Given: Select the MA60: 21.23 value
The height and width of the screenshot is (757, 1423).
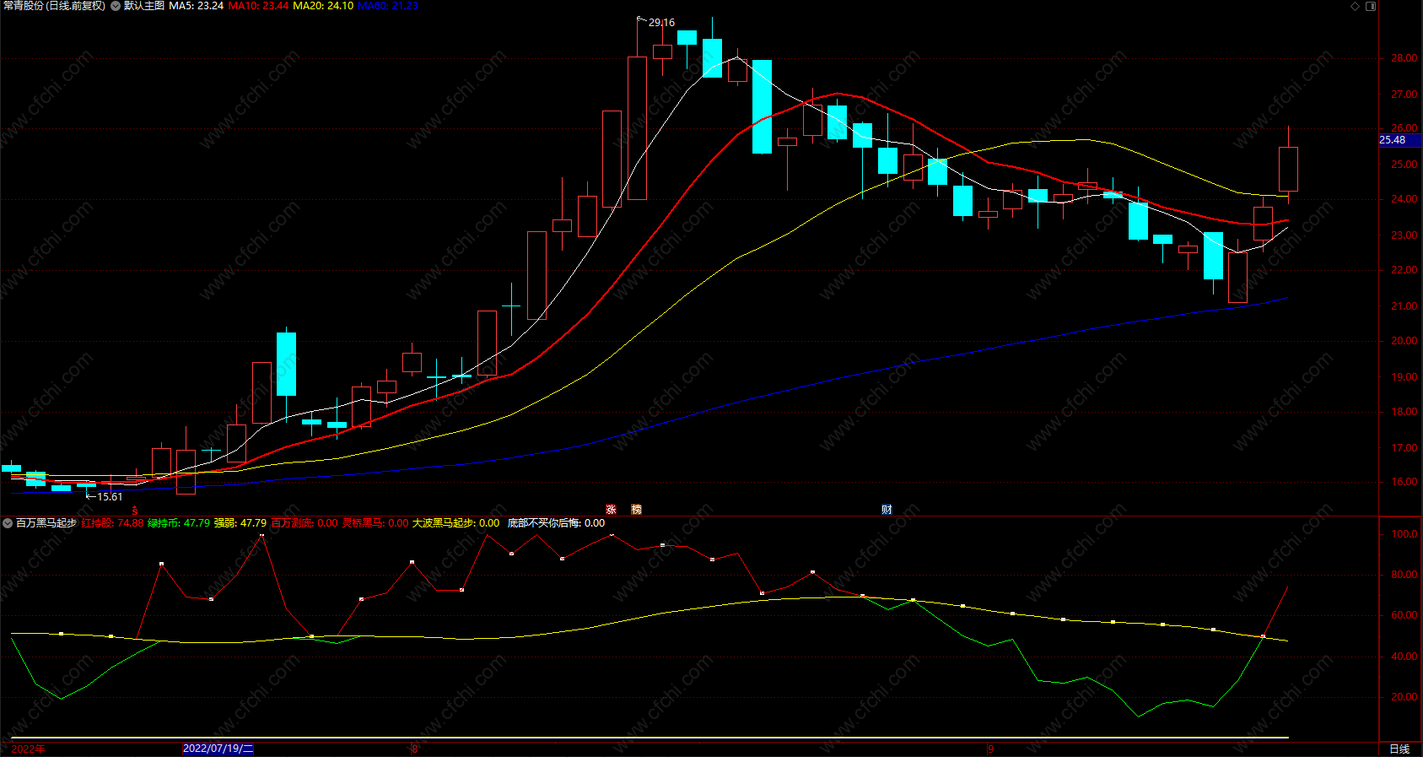Looking at the screenshot, I should coord(388,6).
